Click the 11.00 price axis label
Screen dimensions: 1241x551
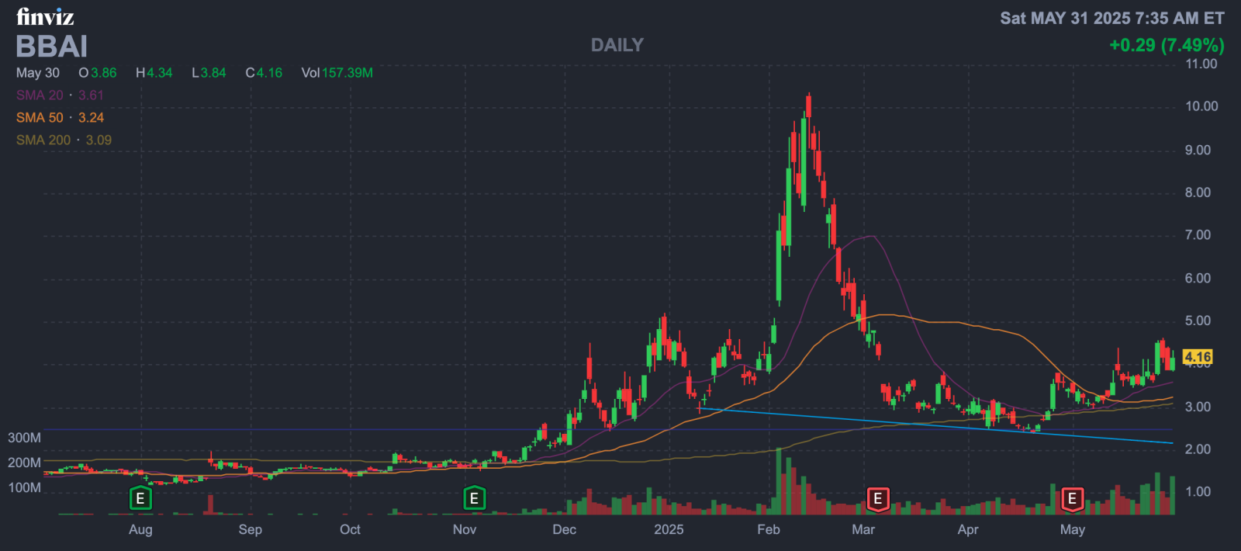coord(1201,64)
